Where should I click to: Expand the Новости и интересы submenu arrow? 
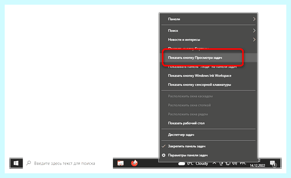point(254,40)
